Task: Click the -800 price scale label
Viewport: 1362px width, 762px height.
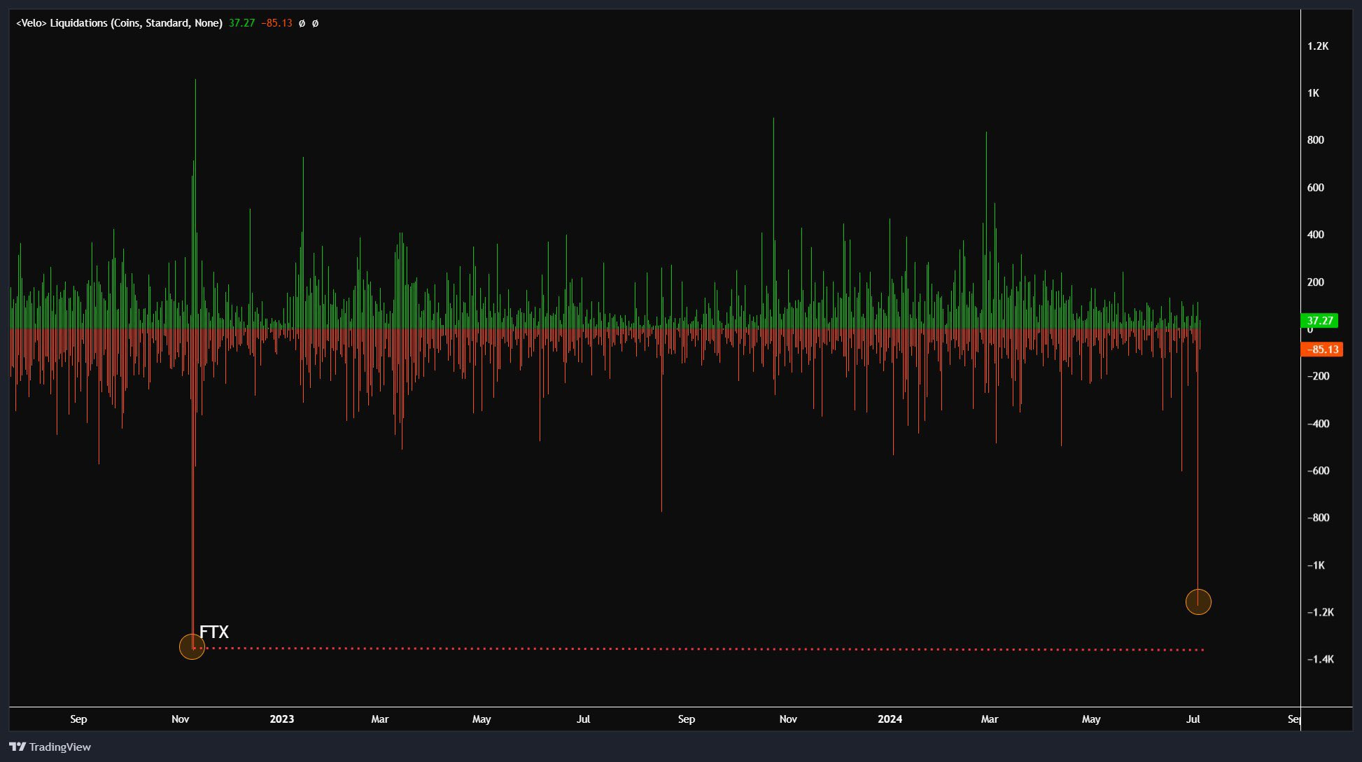Action: coord(1318,518)
